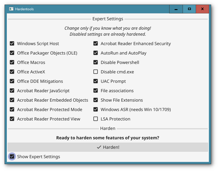Uncheck File associations
Screen dimensions: 218x171
96,91
